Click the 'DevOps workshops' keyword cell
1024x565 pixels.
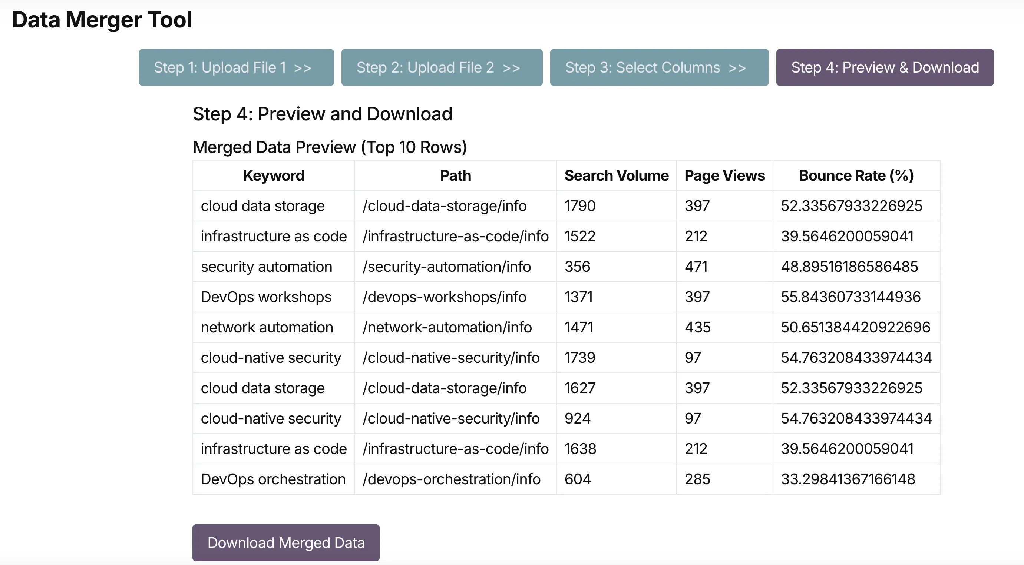point(274,297)
